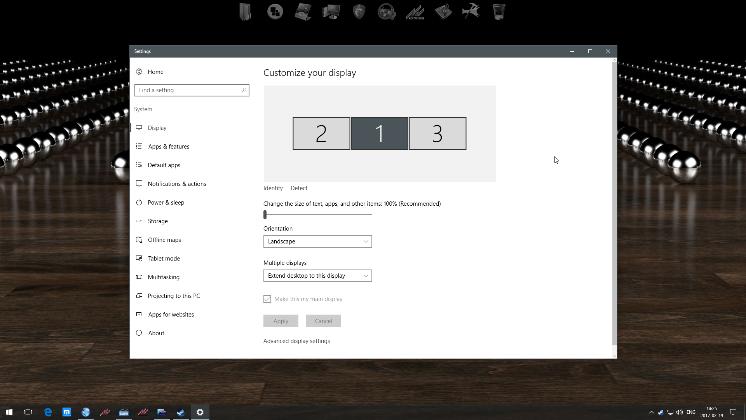Click the recycle bin dock icon

[x=498, y=12]
